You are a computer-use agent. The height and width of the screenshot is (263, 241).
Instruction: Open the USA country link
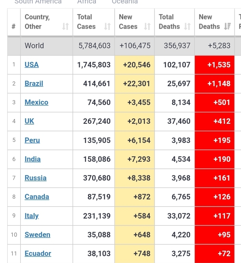(31, 65)
